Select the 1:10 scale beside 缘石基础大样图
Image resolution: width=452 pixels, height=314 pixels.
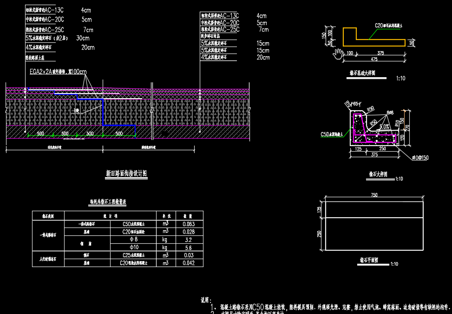(401, 78)
